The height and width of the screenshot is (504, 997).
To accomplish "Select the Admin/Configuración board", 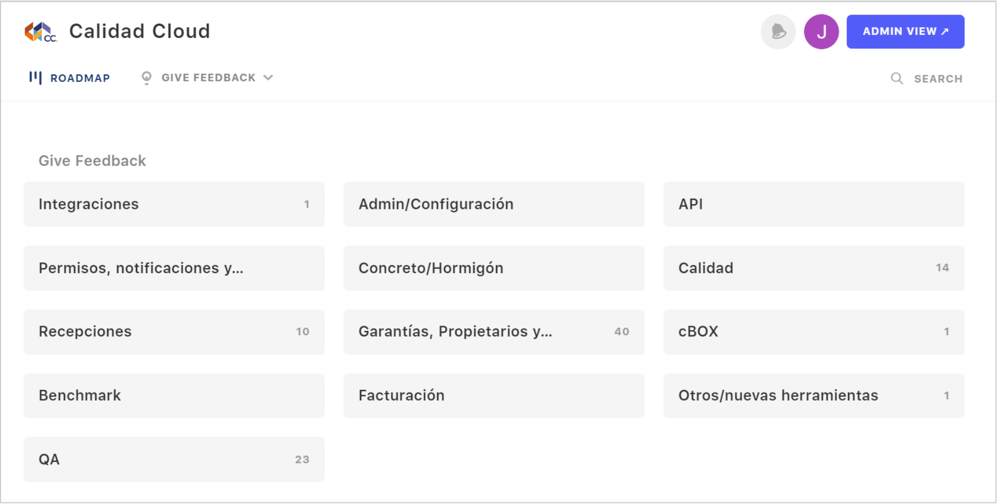I will [494, 204].
